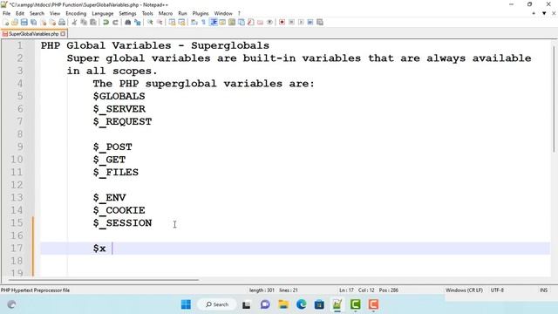The height and width of the screenshot is (314, 558).
Task: Click the taskbar Search box
Action: pyautogui.click(x=217, y=304)
